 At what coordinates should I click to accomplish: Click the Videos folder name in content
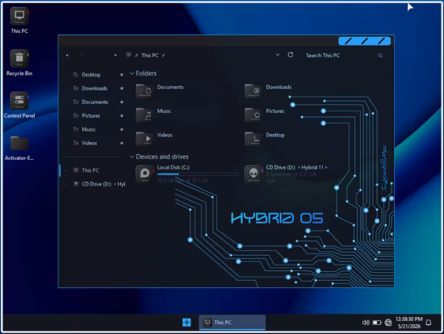click(x=165, y=135)
